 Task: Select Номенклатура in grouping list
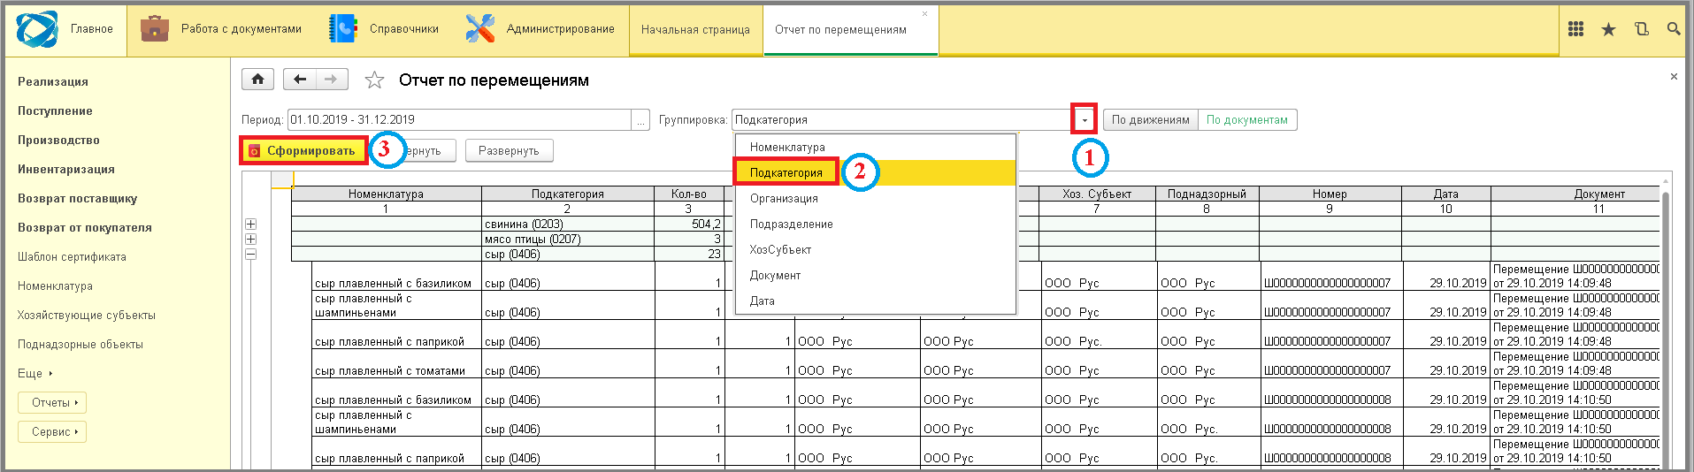click(875, 148)
